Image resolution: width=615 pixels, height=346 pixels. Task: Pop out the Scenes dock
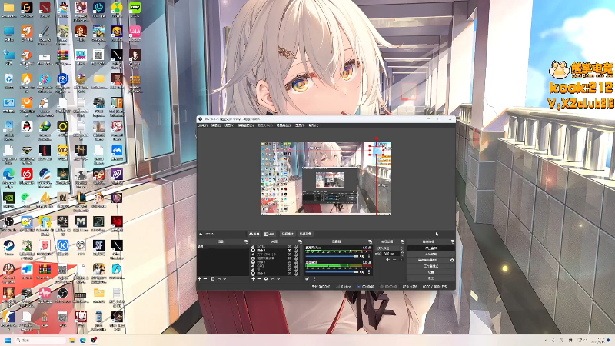pyautogui.click(x=246, y=241)
